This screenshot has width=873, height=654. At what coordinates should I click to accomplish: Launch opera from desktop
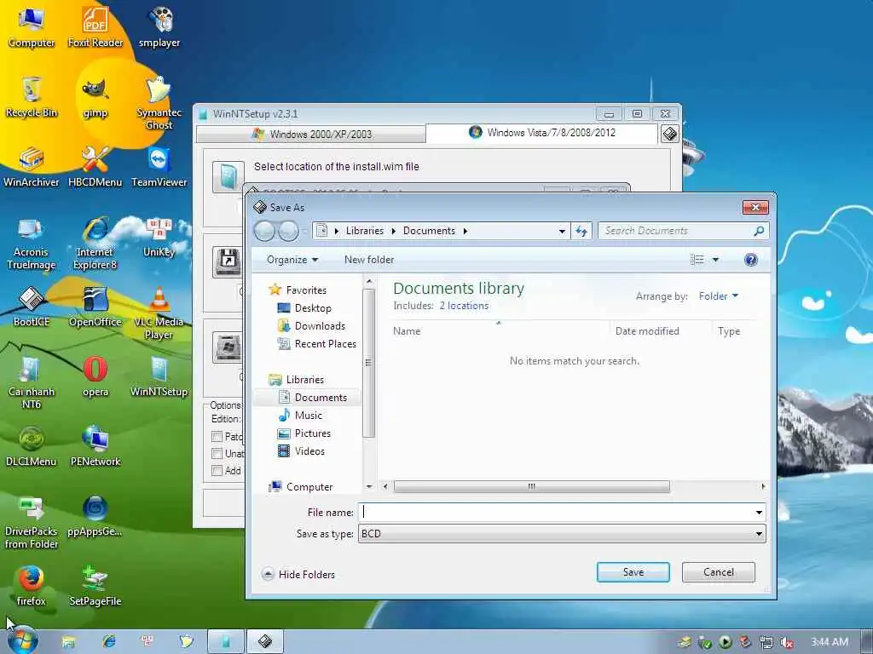coord(95,376)
